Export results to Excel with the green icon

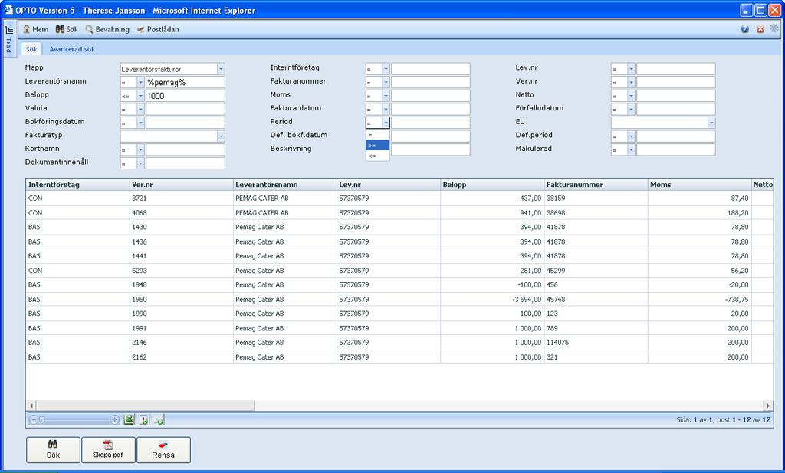tap(129, 420)
